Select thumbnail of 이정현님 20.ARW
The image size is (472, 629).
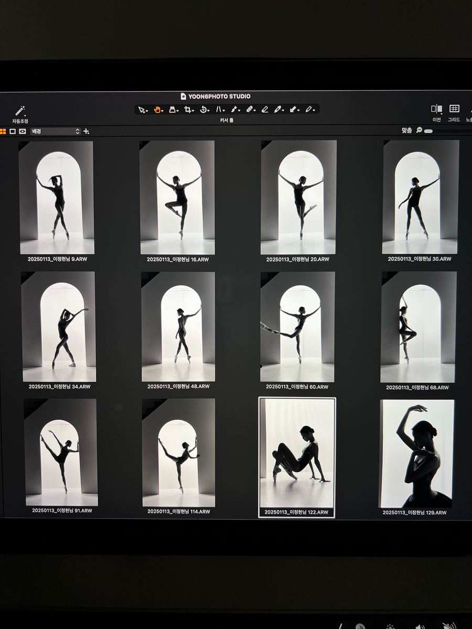[298, 198]
